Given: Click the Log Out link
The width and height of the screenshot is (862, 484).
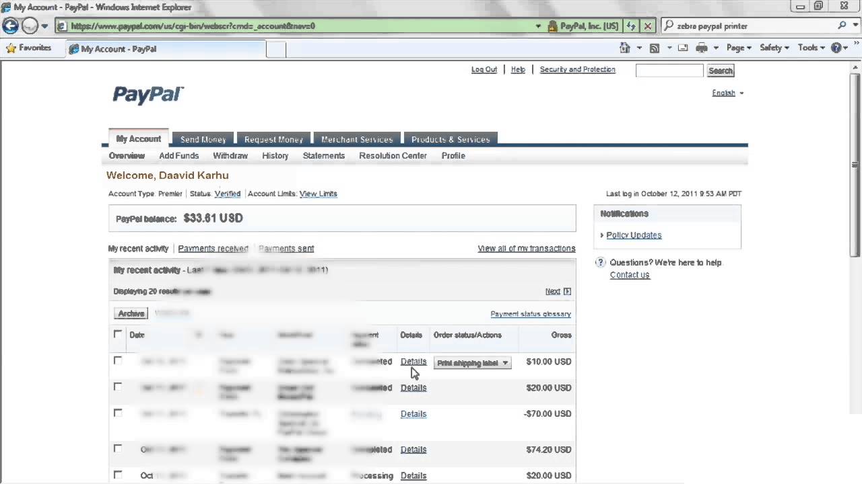Looking at the screenshot, I should (484, 69).
